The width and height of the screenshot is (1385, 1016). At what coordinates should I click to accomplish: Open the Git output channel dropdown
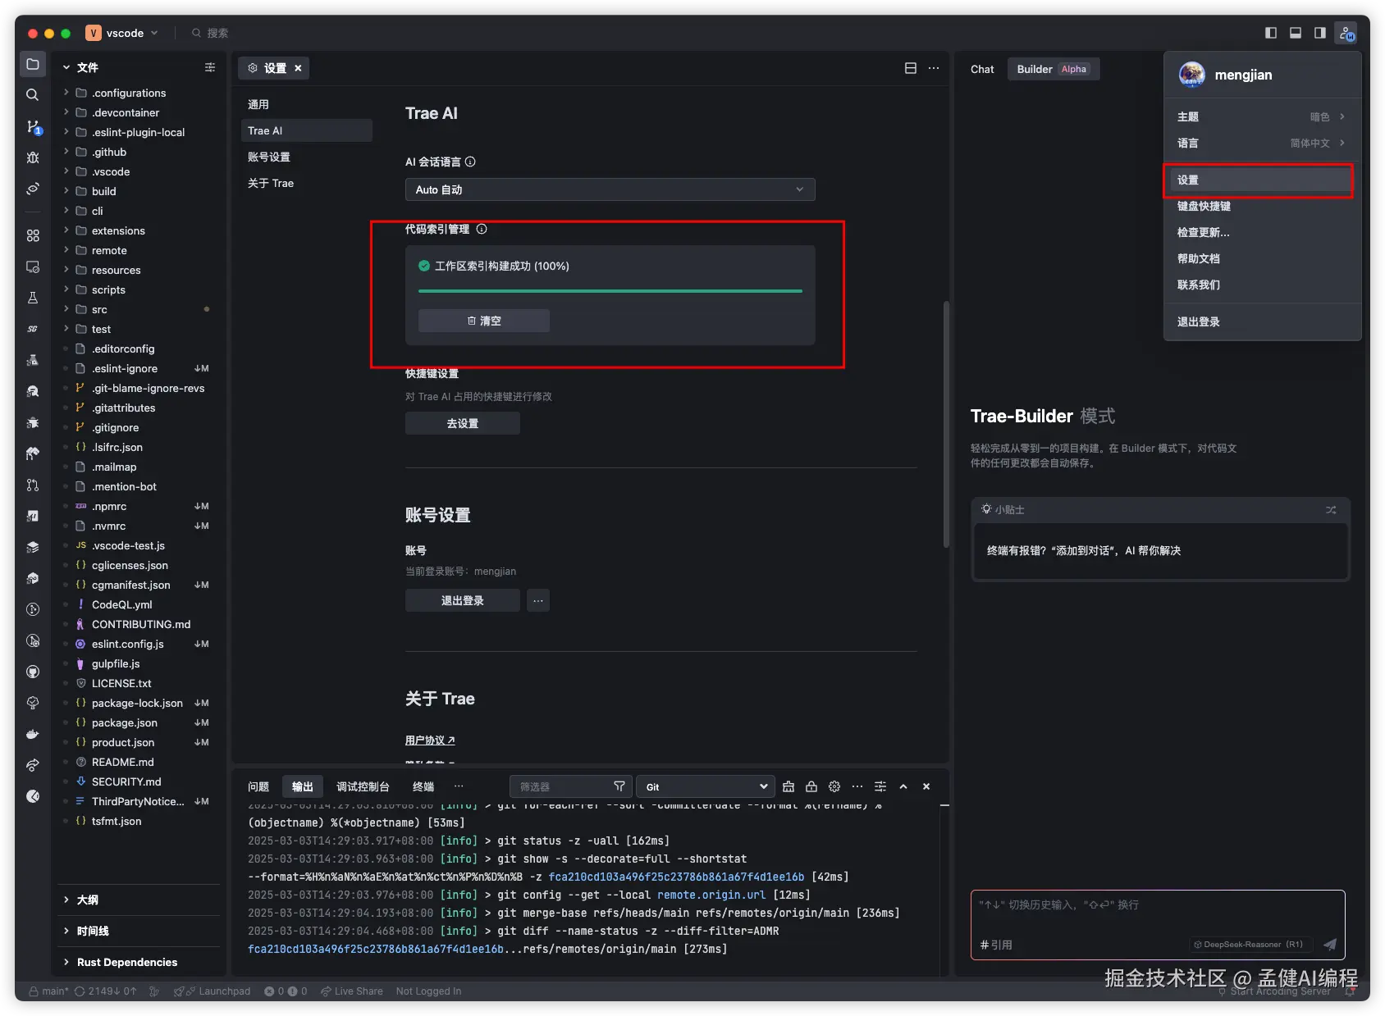[x=706, y=786]
